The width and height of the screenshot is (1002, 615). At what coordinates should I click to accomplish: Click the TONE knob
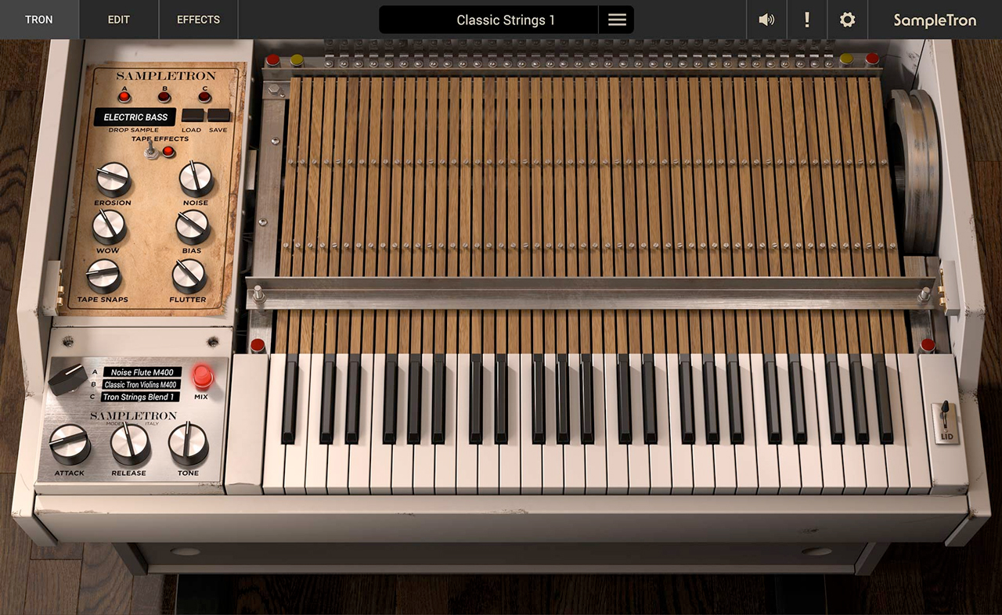pos(189,444)
